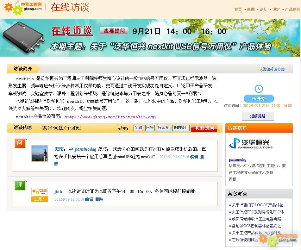
Task: Open 思南's avatar photo
Action: pyautogui.click(x=40, y=153)
